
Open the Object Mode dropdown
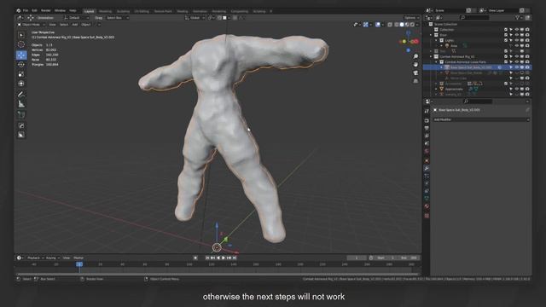(x=31, y=25)
